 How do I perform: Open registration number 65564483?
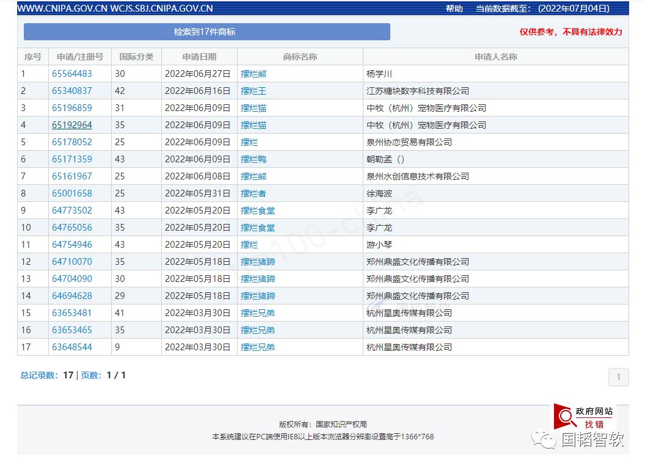(72, 74)
